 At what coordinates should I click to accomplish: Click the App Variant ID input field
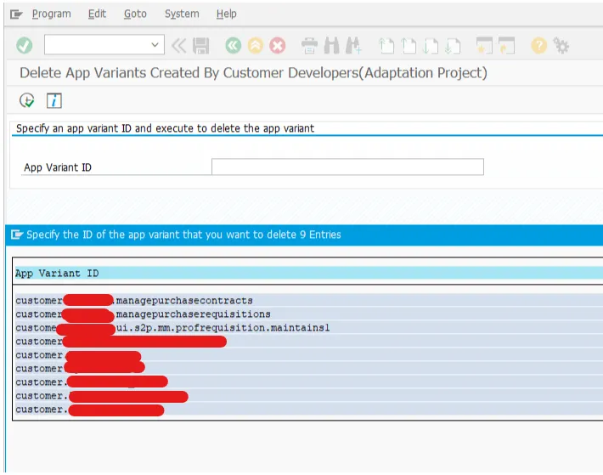347,167
